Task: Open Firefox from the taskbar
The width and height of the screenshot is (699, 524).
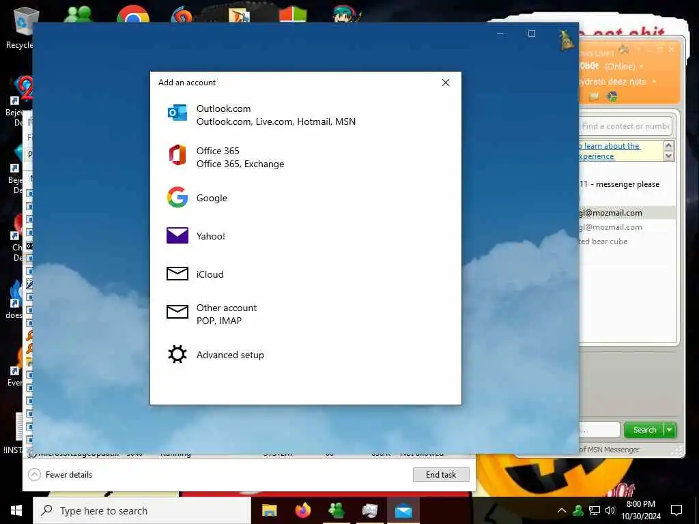Action: pyautogui.click(x=303, y=510)
